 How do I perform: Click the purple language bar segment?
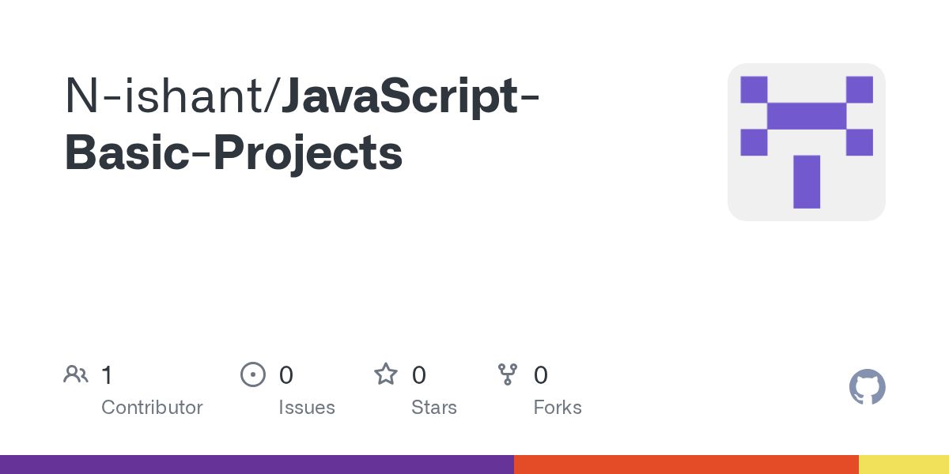click(257, 465)
